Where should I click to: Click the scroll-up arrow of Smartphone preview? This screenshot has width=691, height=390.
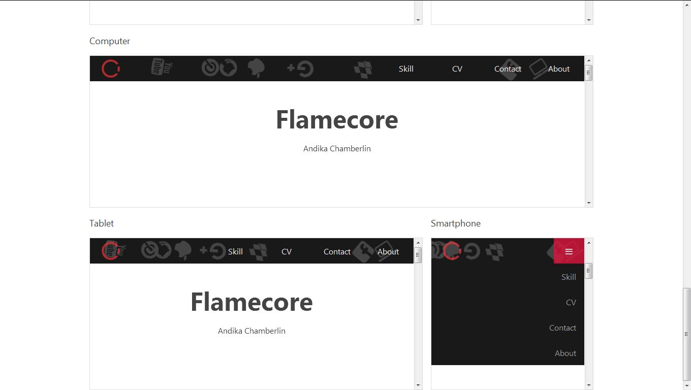click(589, 243)
